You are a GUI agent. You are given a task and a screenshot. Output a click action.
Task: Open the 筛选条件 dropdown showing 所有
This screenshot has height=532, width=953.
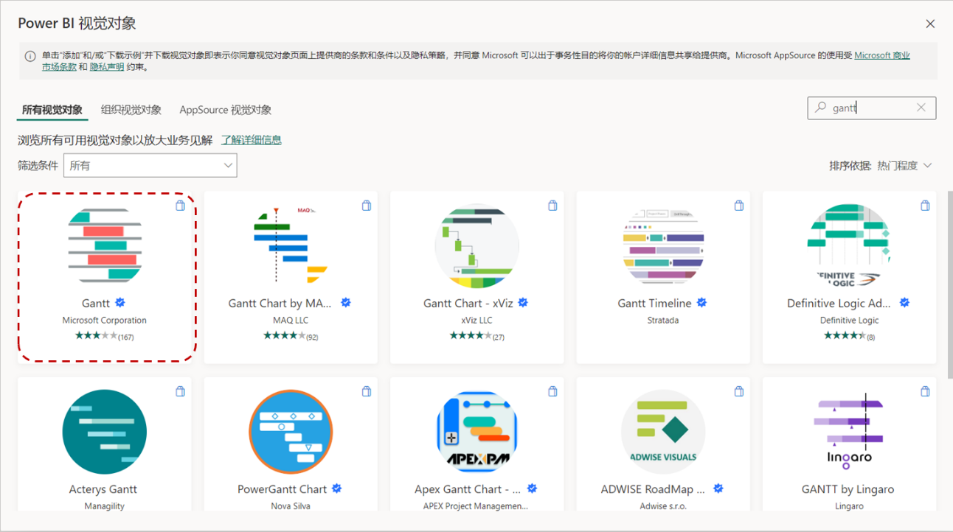tap(150, 166)
